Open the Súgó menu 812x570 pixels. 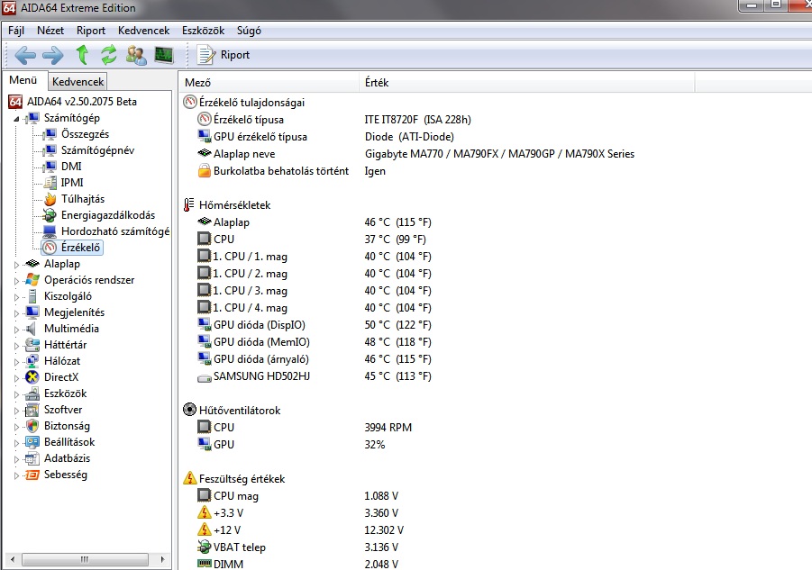point(249,31)
